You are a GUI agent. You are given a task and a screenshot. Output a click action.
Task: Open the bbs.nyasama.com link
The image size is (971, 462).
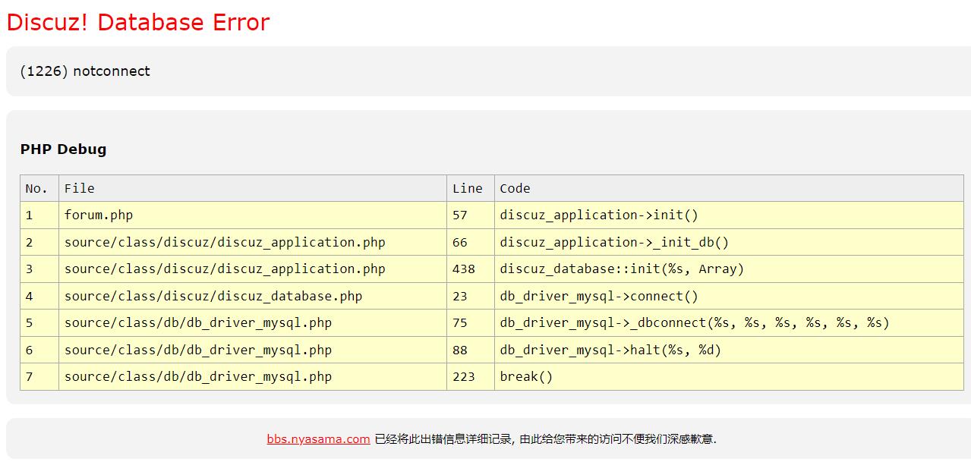pos(318,438)
